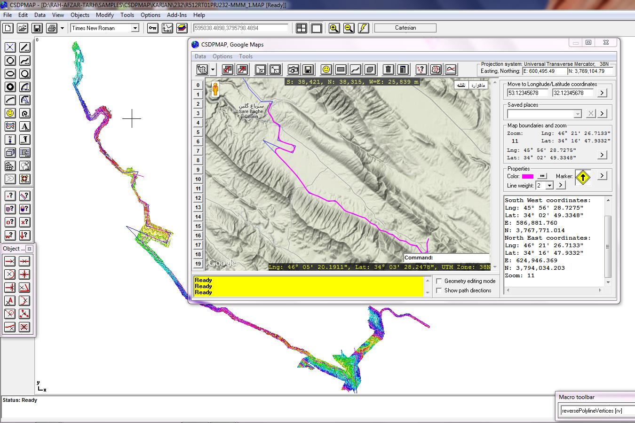Open the Add-Ins menu
Screen dimensions: 635x423
click(x=177, y=15)
